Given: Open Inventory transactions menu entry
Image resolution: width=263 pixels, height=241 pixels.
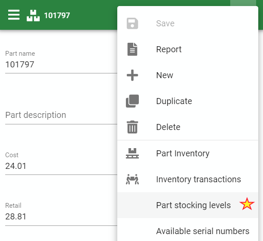Looking at the screenshot, I should 188,179.
